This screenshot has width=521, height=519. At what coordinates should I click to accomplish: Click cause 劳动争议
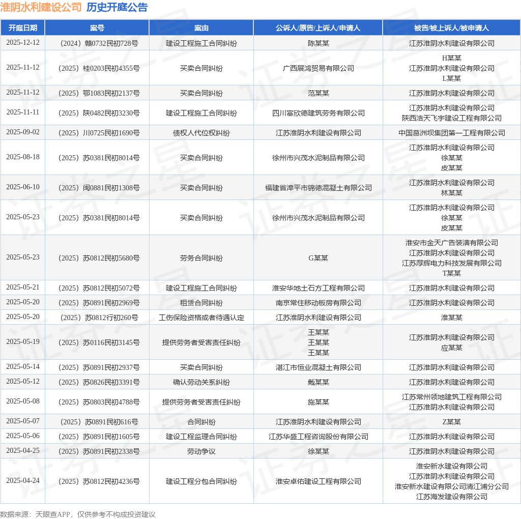pyautogui.click(x=201, y=451)
